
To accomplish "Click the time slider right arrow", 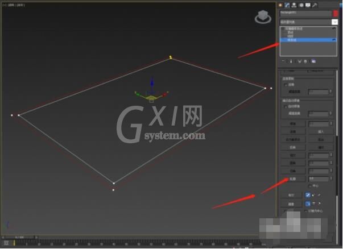I will pos(36,237).
